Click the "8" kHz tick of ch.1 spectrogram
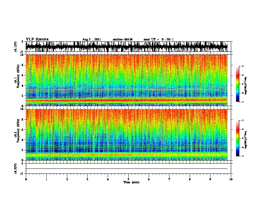Screen dimensions: 260x201 point(23,65)
